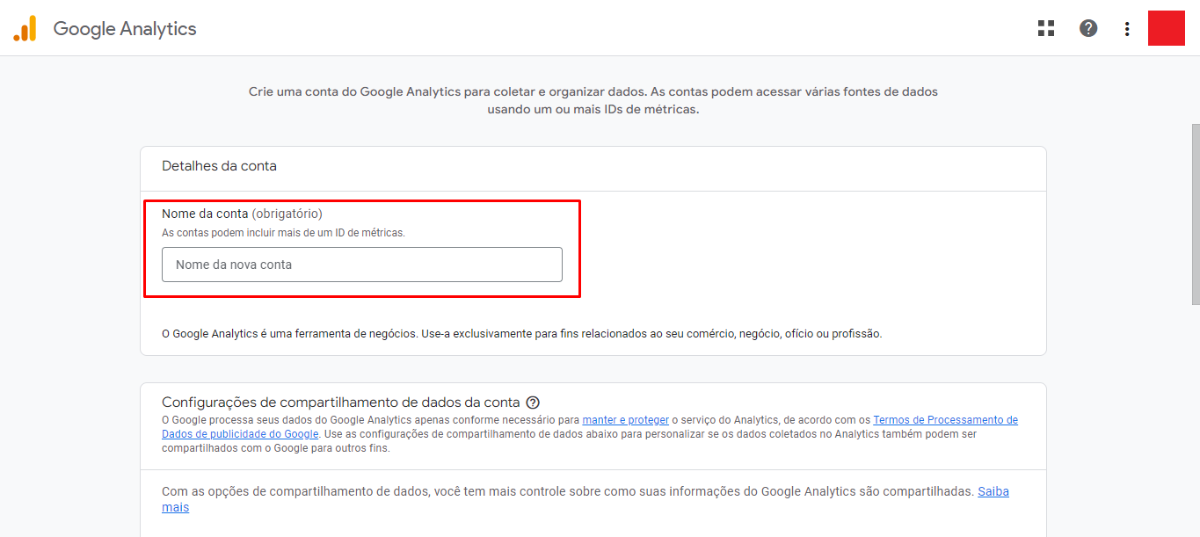Click the "Google Analytics" title text
1200x537 pixels.
coord(125,29)
